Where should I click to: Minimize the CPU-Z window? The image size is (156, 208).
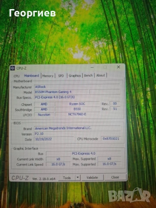pos(92,68)
